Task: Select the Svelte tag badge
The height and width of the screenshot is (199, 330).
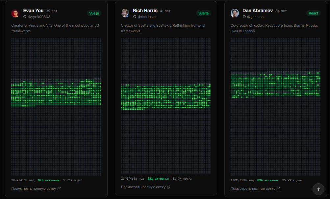Action: 203,13
